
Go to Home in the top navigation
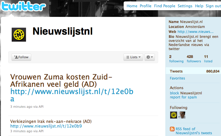coord(132,6)
